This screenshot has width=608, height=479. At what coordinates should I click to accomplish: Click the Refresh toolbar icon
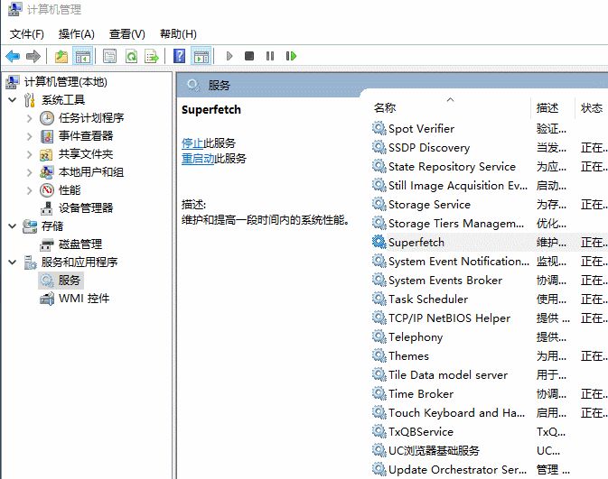(132, 57)
